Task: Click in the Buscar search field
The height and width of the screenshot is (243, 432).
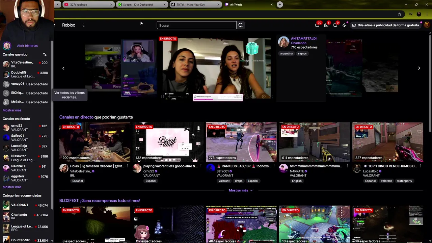Action: click(x=196, y=25)
